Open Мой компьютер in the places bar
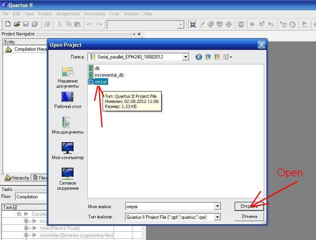The image size is (316, 240). click(x=68, y=151)
